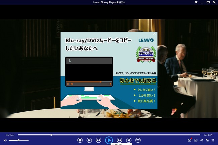Open the mail notification icon
The height and width of the screenshot is (145, 218).
tap(189, 140)
